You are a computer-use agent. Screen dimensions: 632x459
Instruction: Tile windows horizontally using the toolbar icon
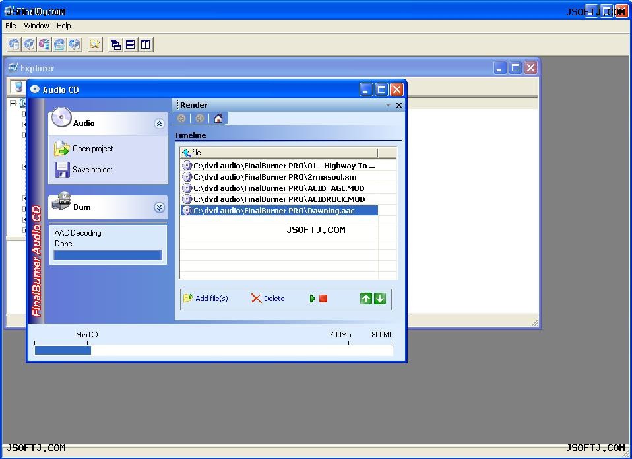coord(131,44)
